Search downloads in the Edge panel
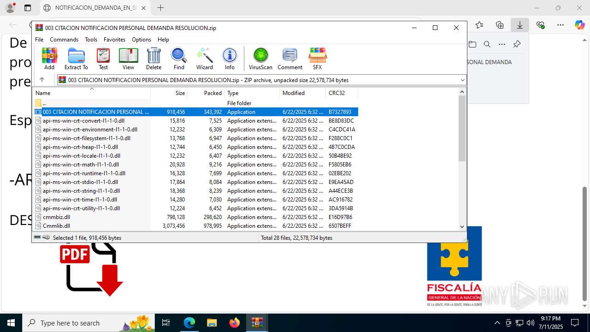This screenshot has height=332, width=590. click(487, 44)
